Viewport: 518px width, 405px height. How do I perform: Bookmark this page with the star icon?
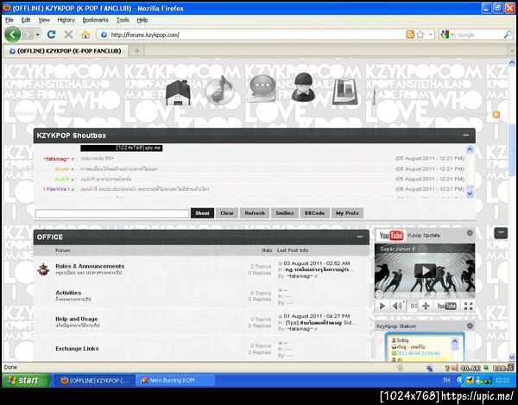coord(420,35)
